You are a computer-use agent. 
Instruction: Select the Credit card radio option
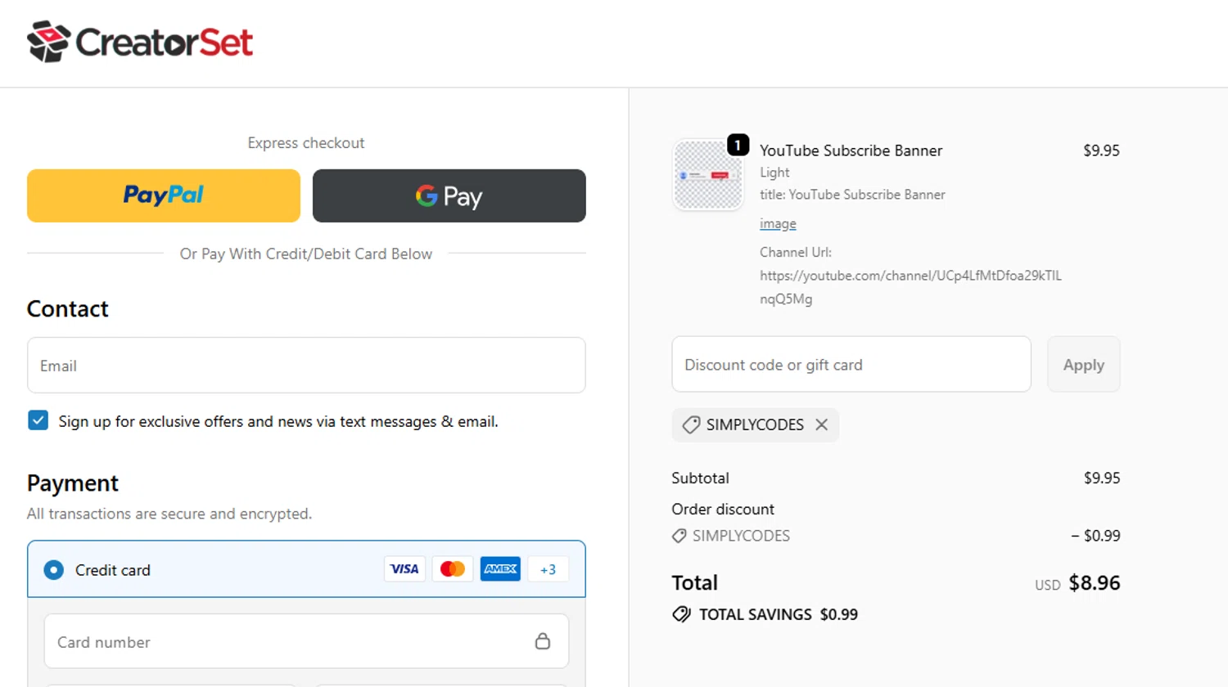point(54,570)
